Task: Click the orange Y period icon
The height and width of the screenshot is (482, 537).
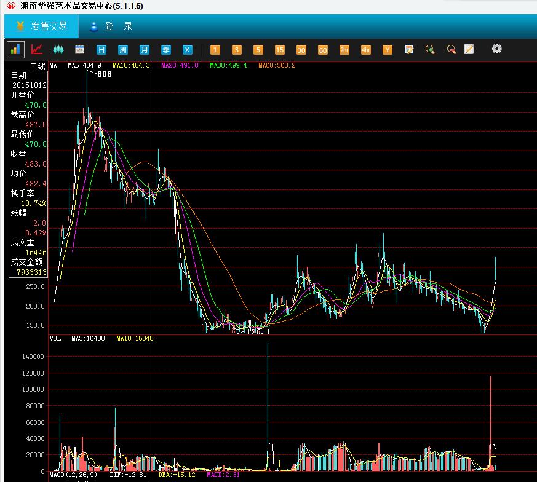Action: [x=388, y=50]
